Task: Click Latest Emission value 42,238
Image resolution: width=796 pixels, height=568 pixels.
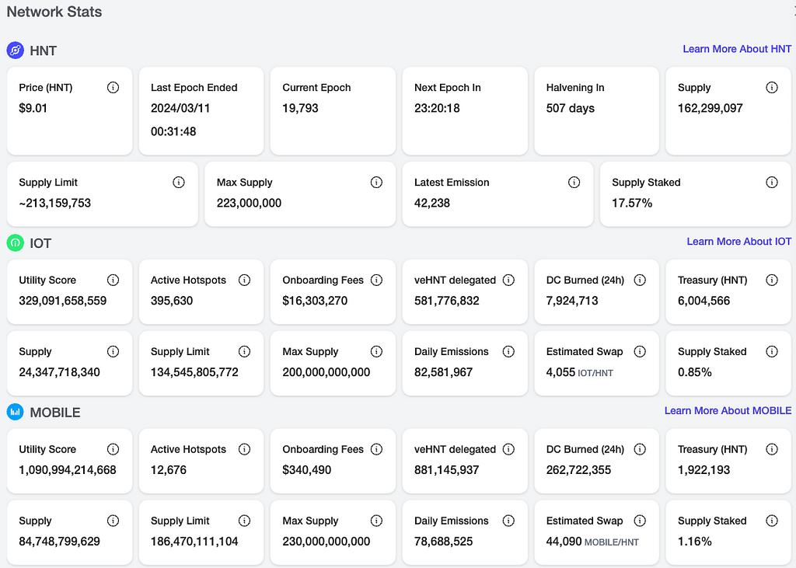Action: [x=432, y=203]
